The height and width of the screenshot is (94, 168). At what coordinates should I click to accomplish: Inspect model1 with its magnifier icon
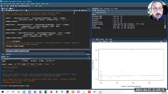coord(165,20)
